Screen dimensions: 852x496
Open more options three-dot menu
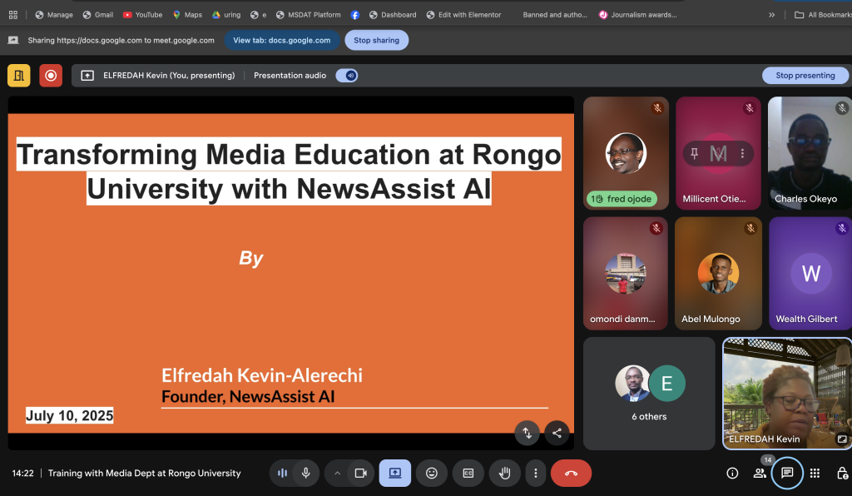coord(535,474)
